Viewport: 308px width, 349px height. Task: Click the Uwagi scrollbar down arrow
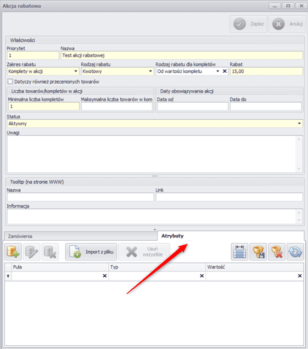299,168
